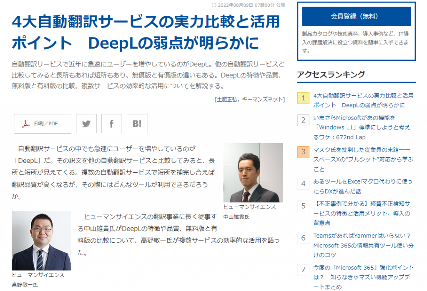The image size is (427, 291).
Task: Click the article headline 4大自動翻訳サービスの実力比較
Action: [x=146, y=32]
